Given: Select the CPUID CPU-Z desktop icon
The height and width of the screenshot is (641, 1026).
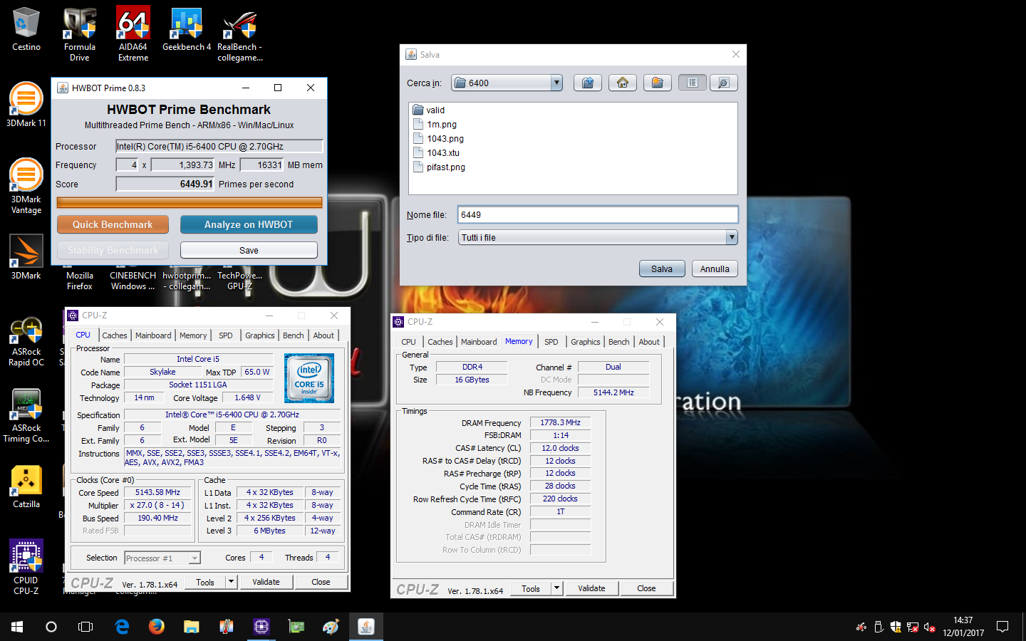Looking at the screenshot, I should coord(26,567).
